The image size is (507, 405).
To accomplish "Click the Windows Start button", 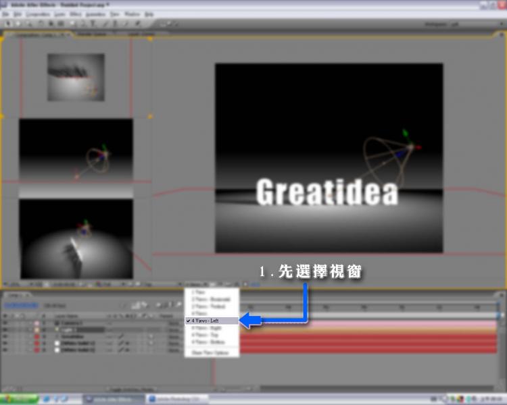I will point(18,399).
